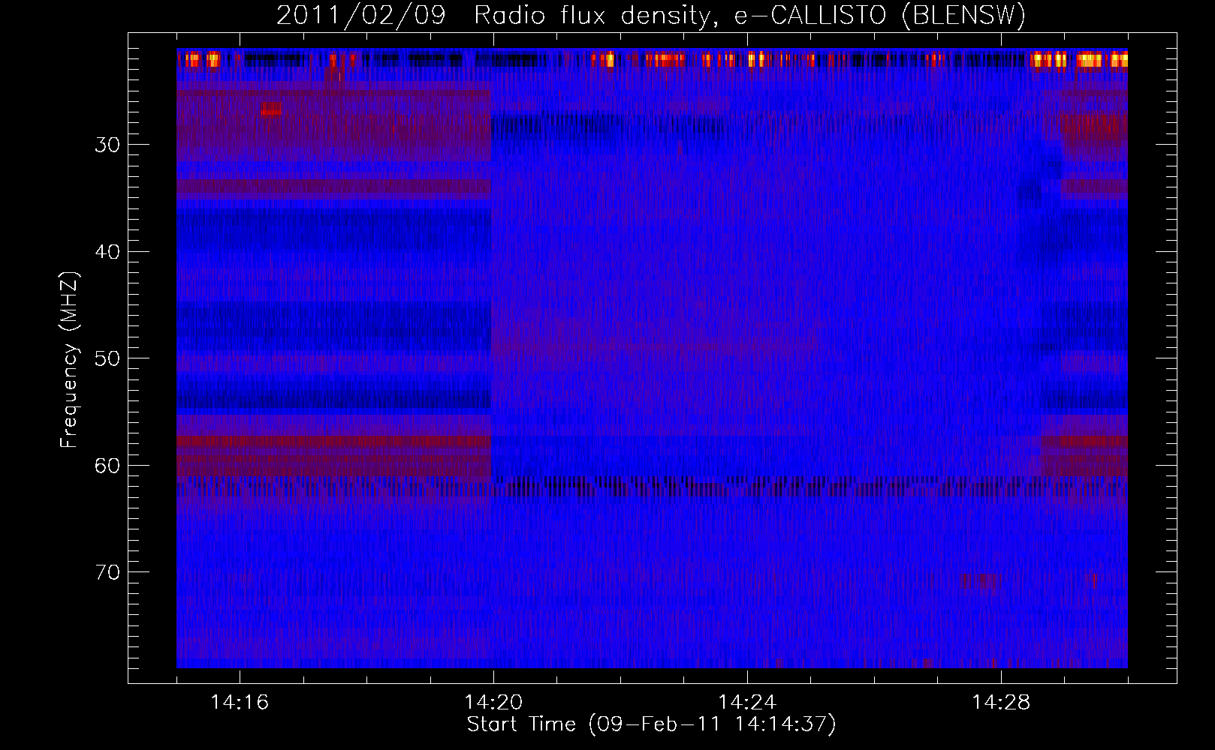Click the 'Start Time (09-Feb-11 14:14:37)' label
1215x750 pixels.
click(651, 724)
